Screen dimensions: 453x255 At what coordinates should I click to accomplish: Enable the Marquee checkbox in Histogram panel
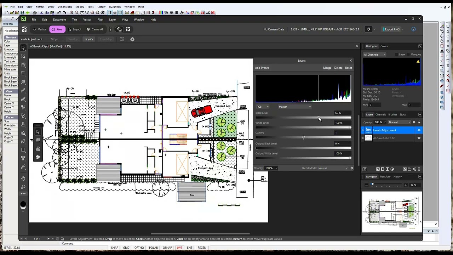(408, 55)
